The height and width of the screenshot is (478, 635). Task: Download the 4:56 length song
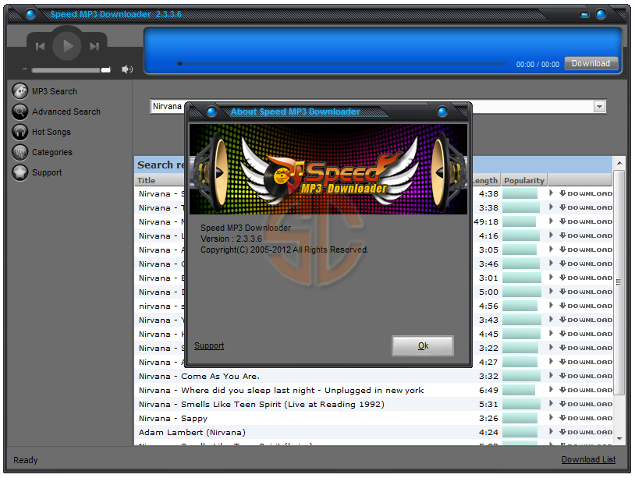[586, 306]
